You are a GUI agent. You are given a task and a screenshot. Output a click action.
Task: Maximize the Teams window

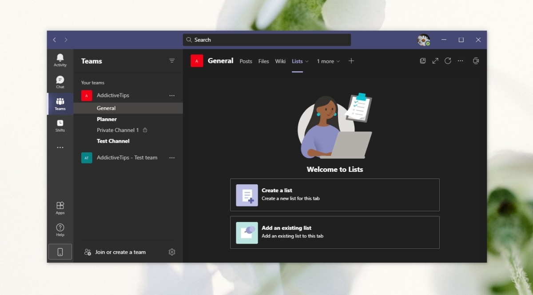point(461,40)
